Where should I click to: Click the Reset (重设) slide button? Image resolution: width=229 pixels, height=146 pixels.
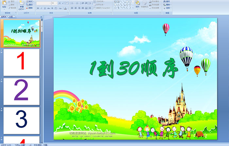coord(29,5)
